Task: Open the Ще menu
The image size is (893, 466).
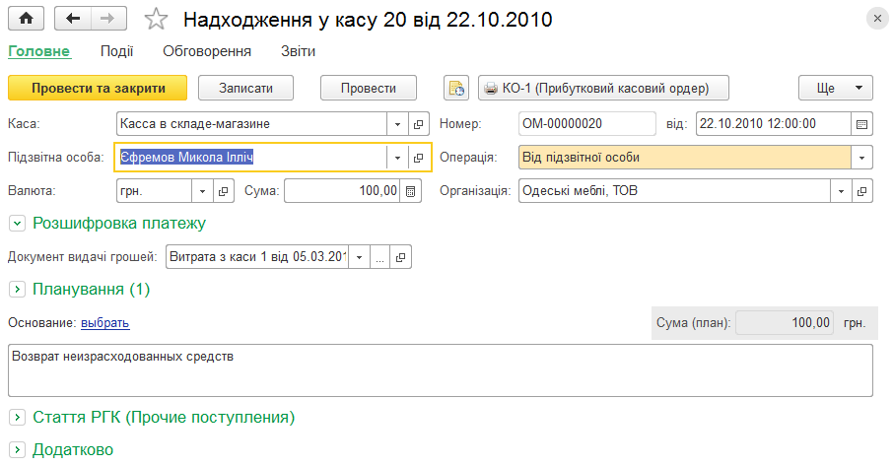Action: pos(836,89)
